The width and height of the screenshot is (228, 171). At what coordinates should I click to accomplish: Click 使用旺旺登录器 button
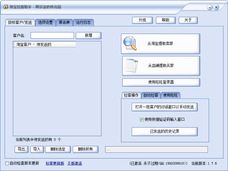pos(161,82)
